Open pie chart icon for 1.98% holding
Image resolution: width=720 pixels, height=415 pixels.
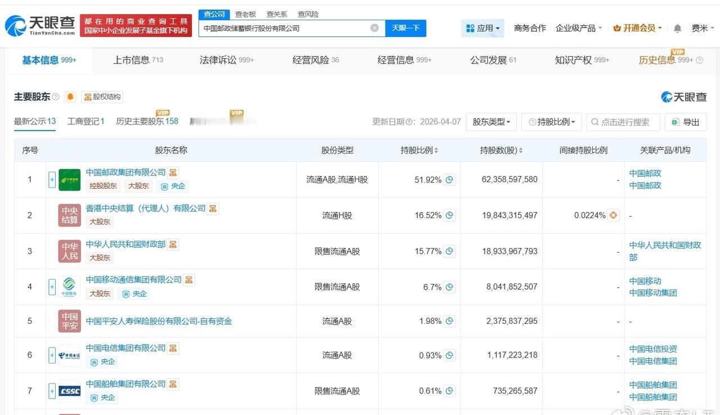pyautogui.click(x=449, y=321)
